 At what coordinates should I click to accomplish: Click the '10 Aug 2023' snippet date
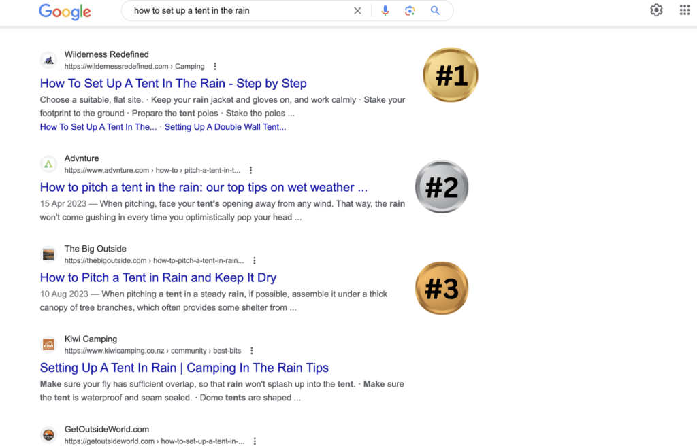(64, 294)
